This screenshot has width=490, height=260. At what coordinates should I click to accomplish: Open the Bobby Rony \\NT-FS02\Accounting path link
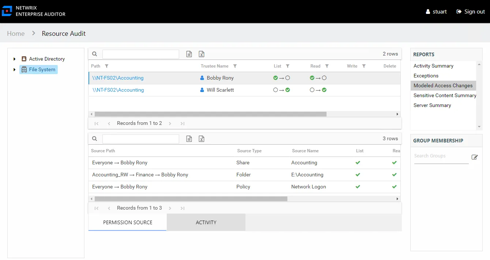pyautogui.click(x=118, y=78)
